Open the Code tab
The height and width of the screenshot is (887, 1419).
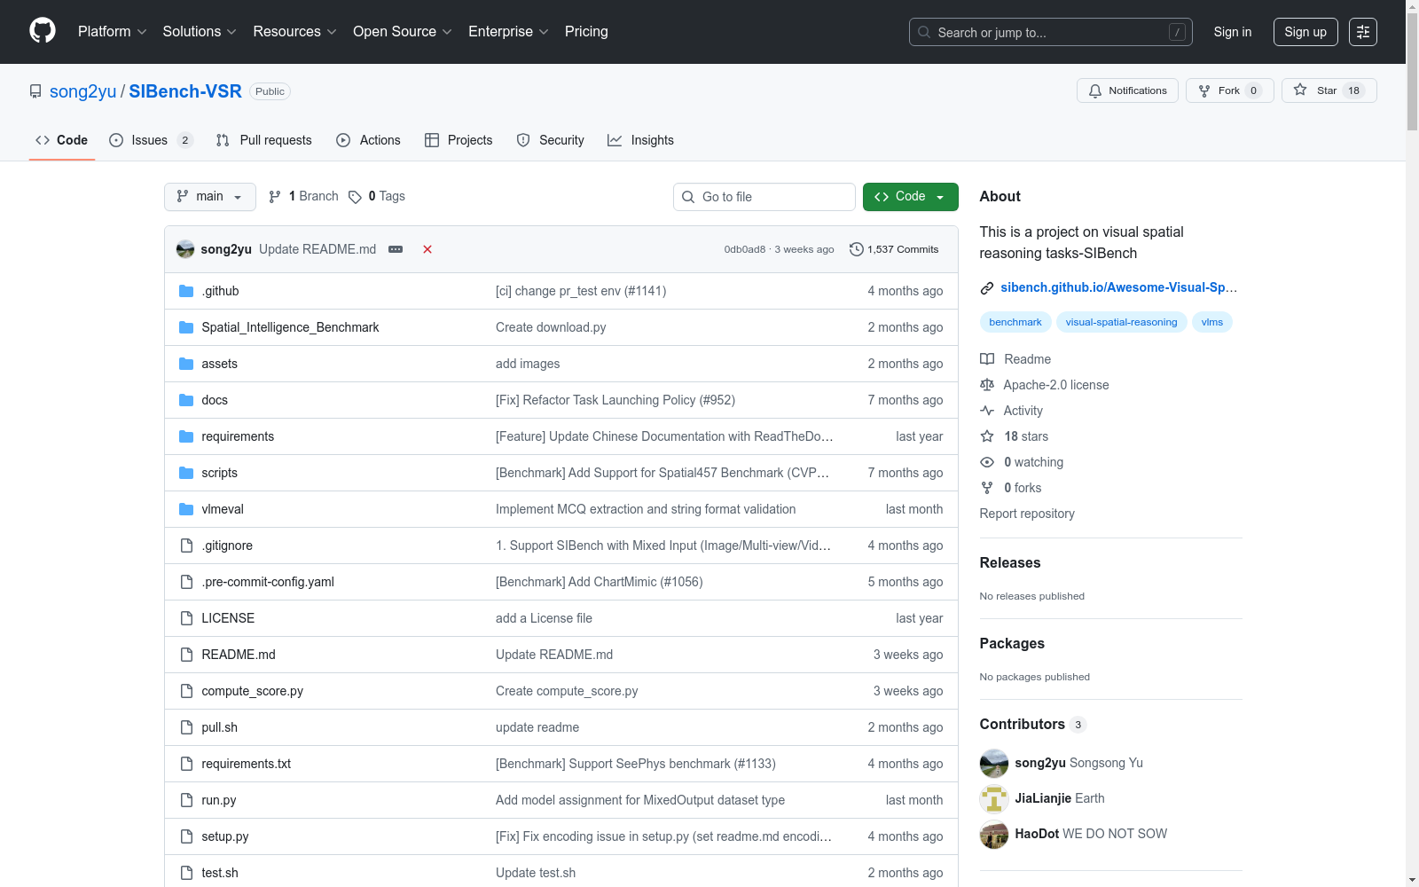[62, 140]
